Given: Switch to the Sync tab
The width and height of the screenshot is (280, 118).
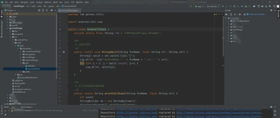Looking at the screenshot, I should (x=13, y=107).
